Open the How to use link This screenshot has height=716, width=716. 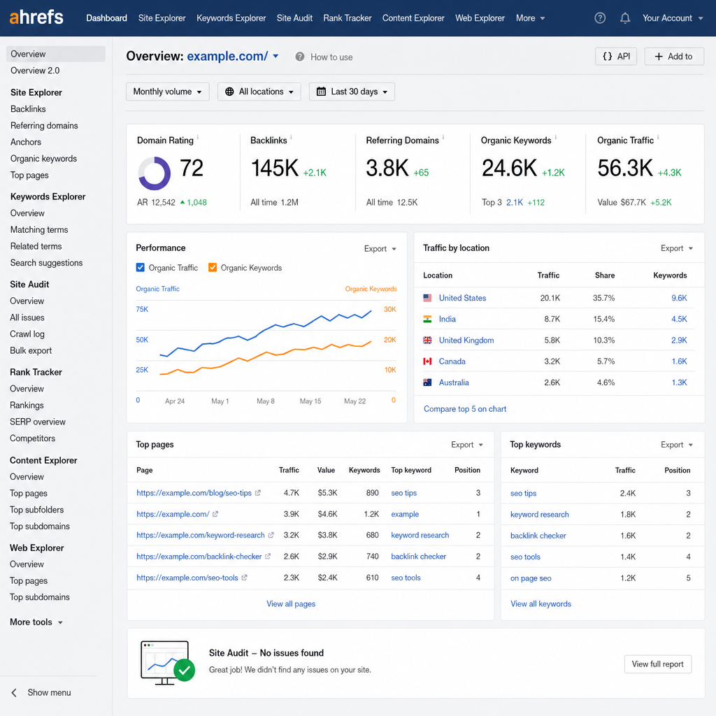click(x=331, y=57)
